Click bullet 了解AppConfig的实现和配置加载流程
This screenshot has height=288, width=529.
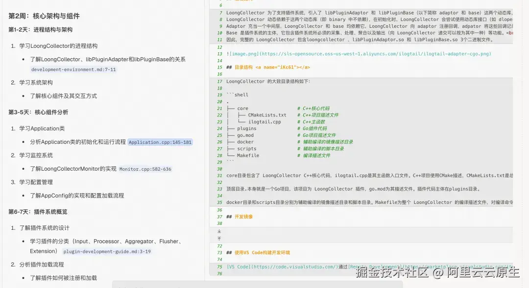click(77, 196)
